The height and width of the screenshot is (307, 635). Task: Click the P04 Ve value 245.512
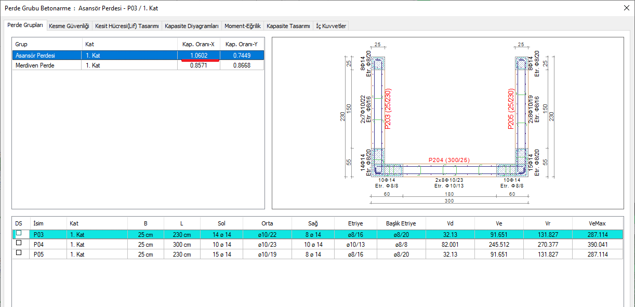click(499, 244)
